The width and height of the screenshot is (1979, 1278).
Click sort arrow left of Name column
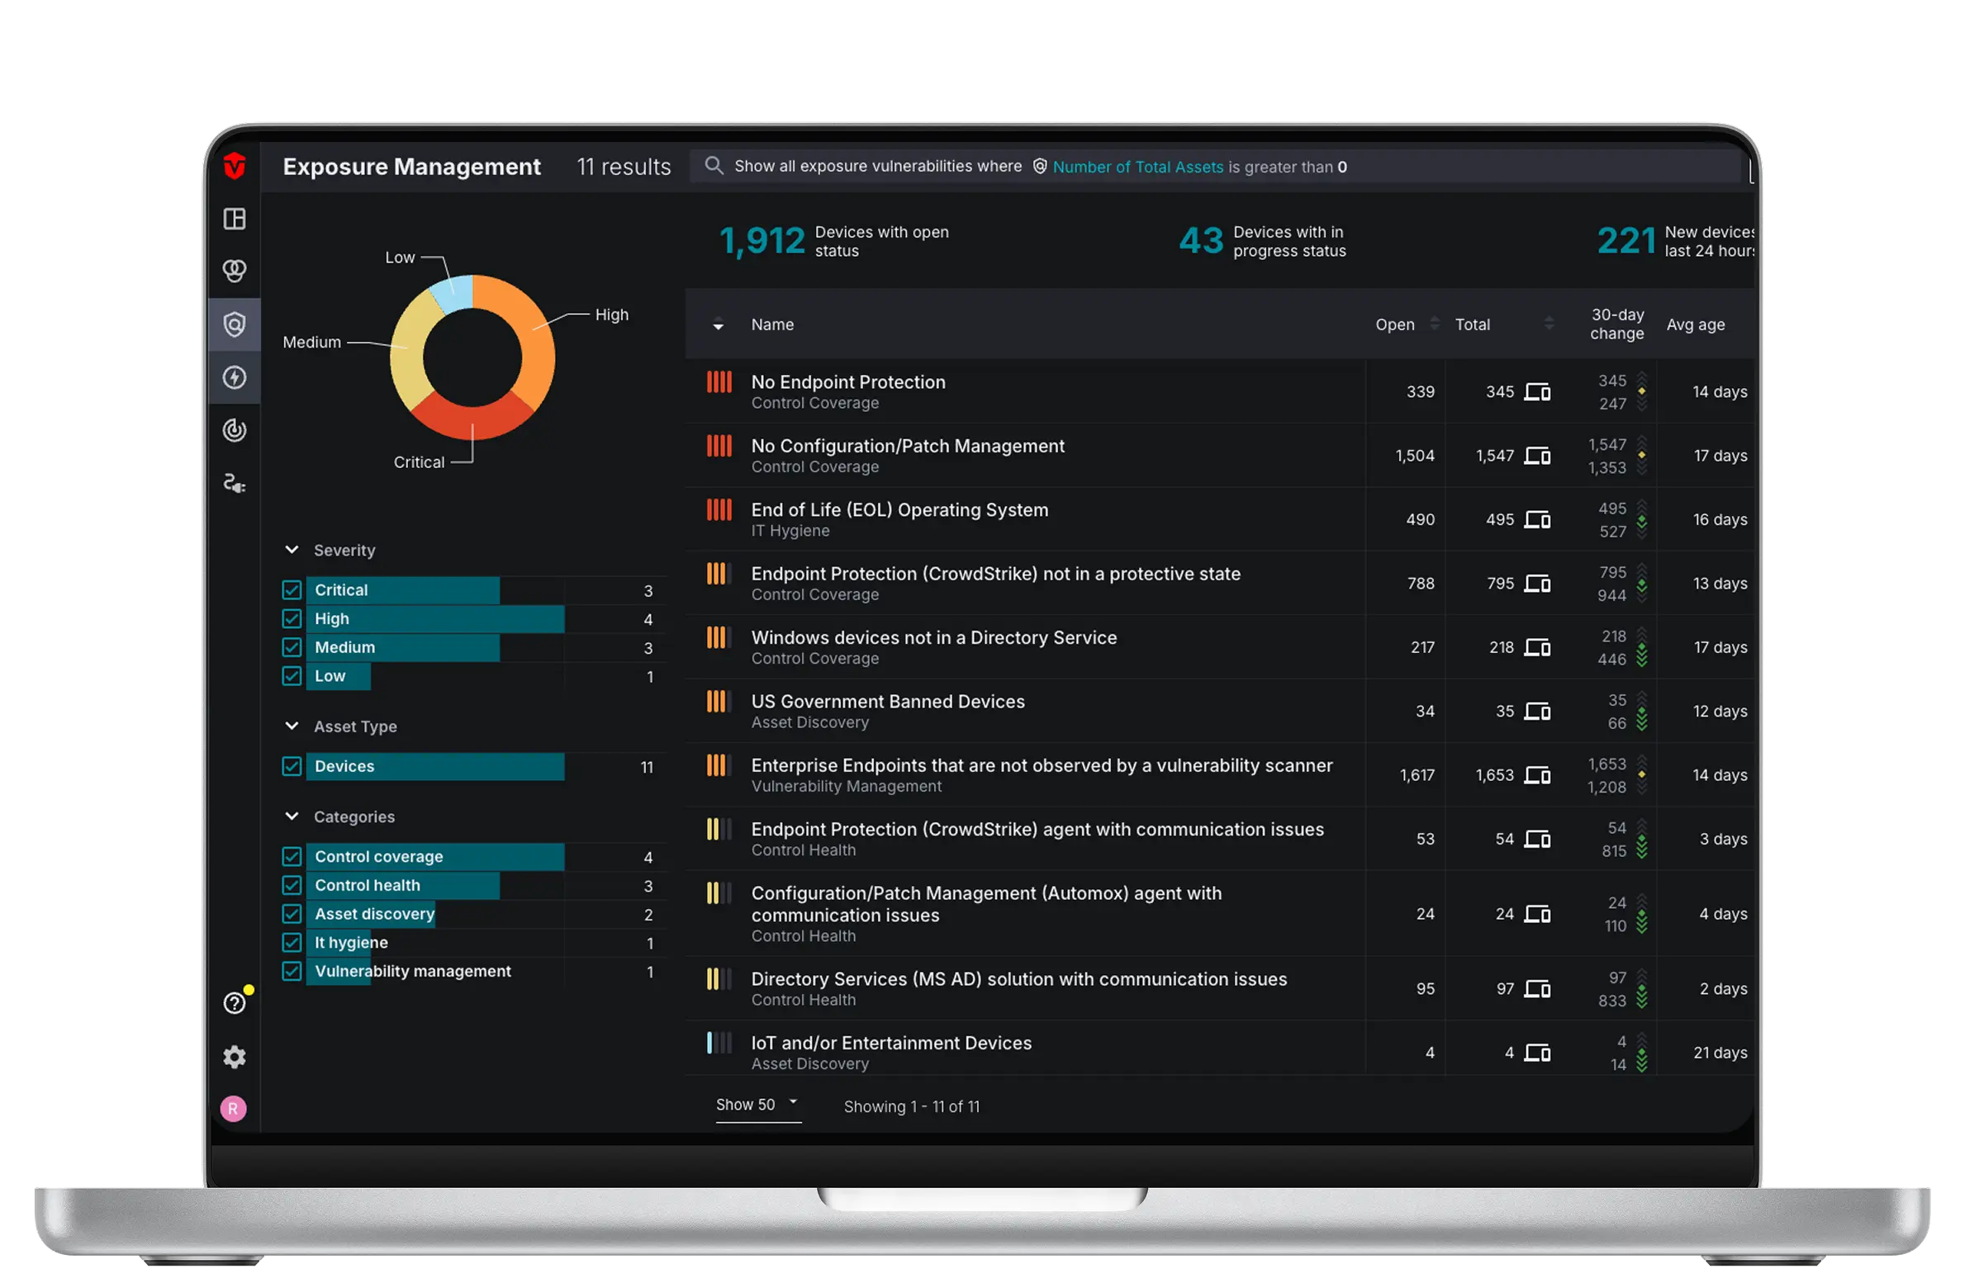pos(718,325)
